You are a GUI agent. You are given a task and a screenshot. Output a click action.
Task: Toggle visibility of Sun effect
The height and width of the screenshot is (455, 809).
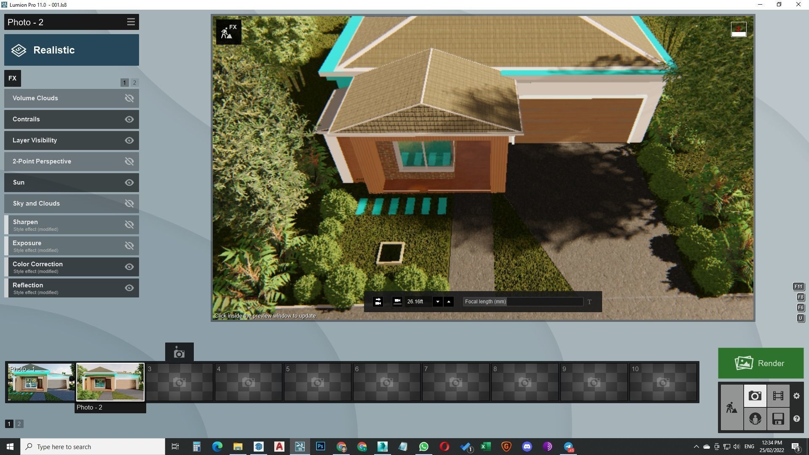(x=129, y=182)
